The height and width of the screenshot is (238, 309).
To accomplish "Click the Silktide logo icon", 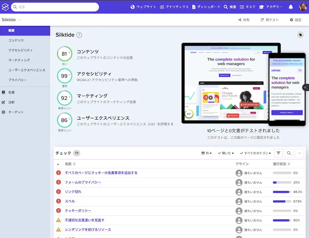I will [5, 7].
